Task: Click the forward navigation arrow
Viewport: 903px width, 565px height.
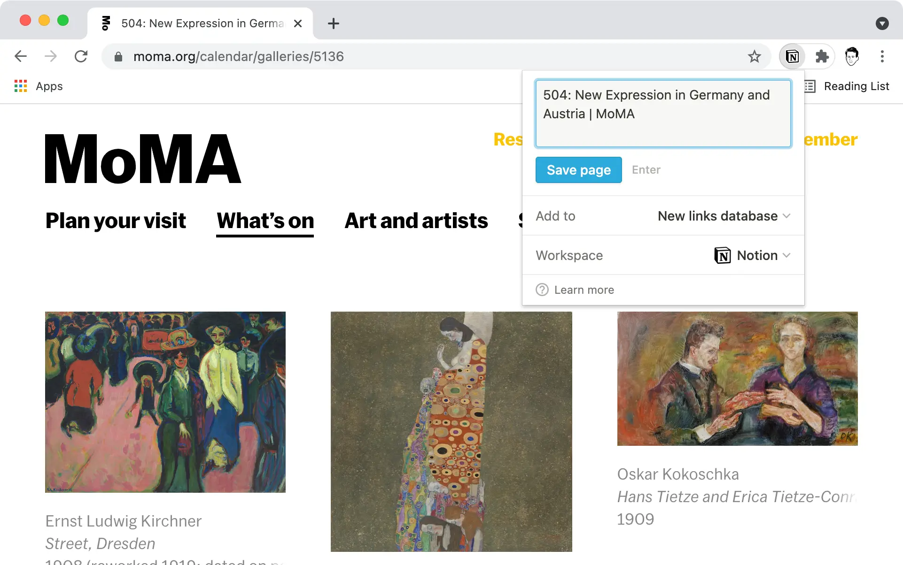Action: point(51,56)
